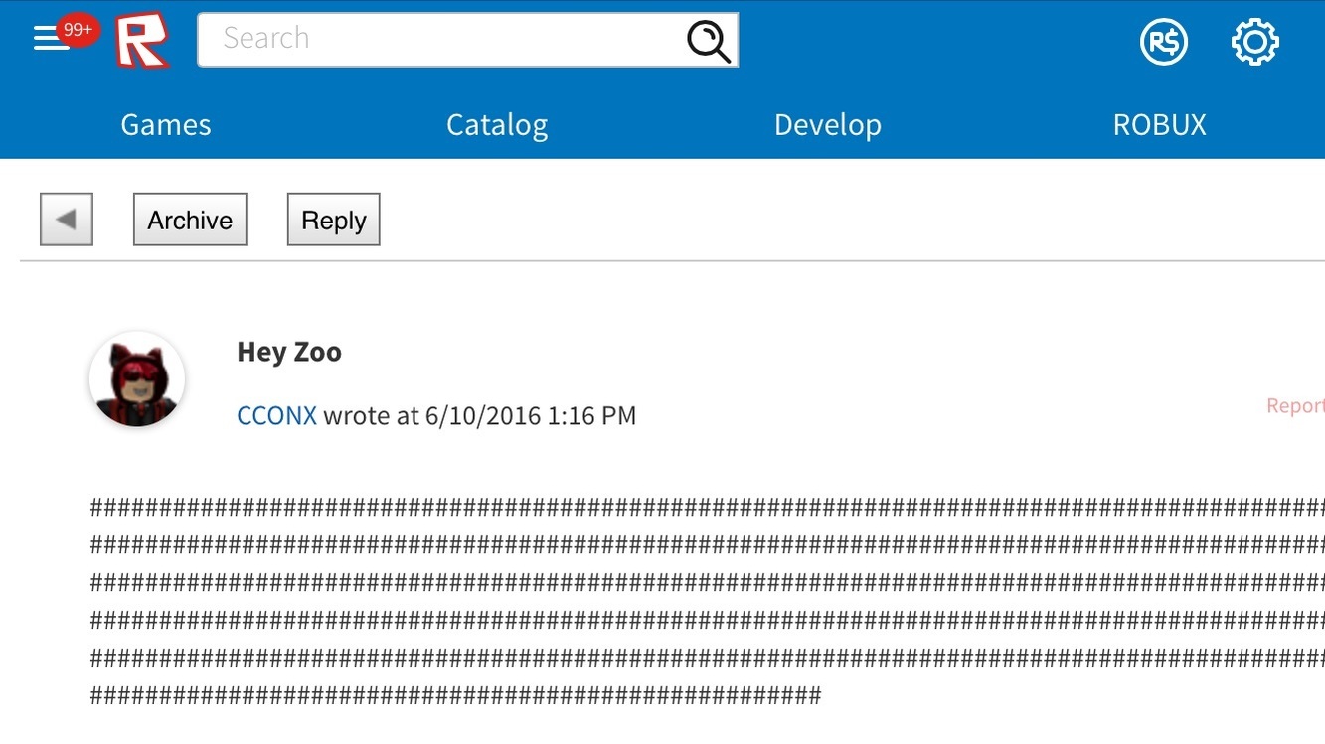Viewport: 1325px width, 744px height.
Task: Report this message
Action: point(1295,405)
